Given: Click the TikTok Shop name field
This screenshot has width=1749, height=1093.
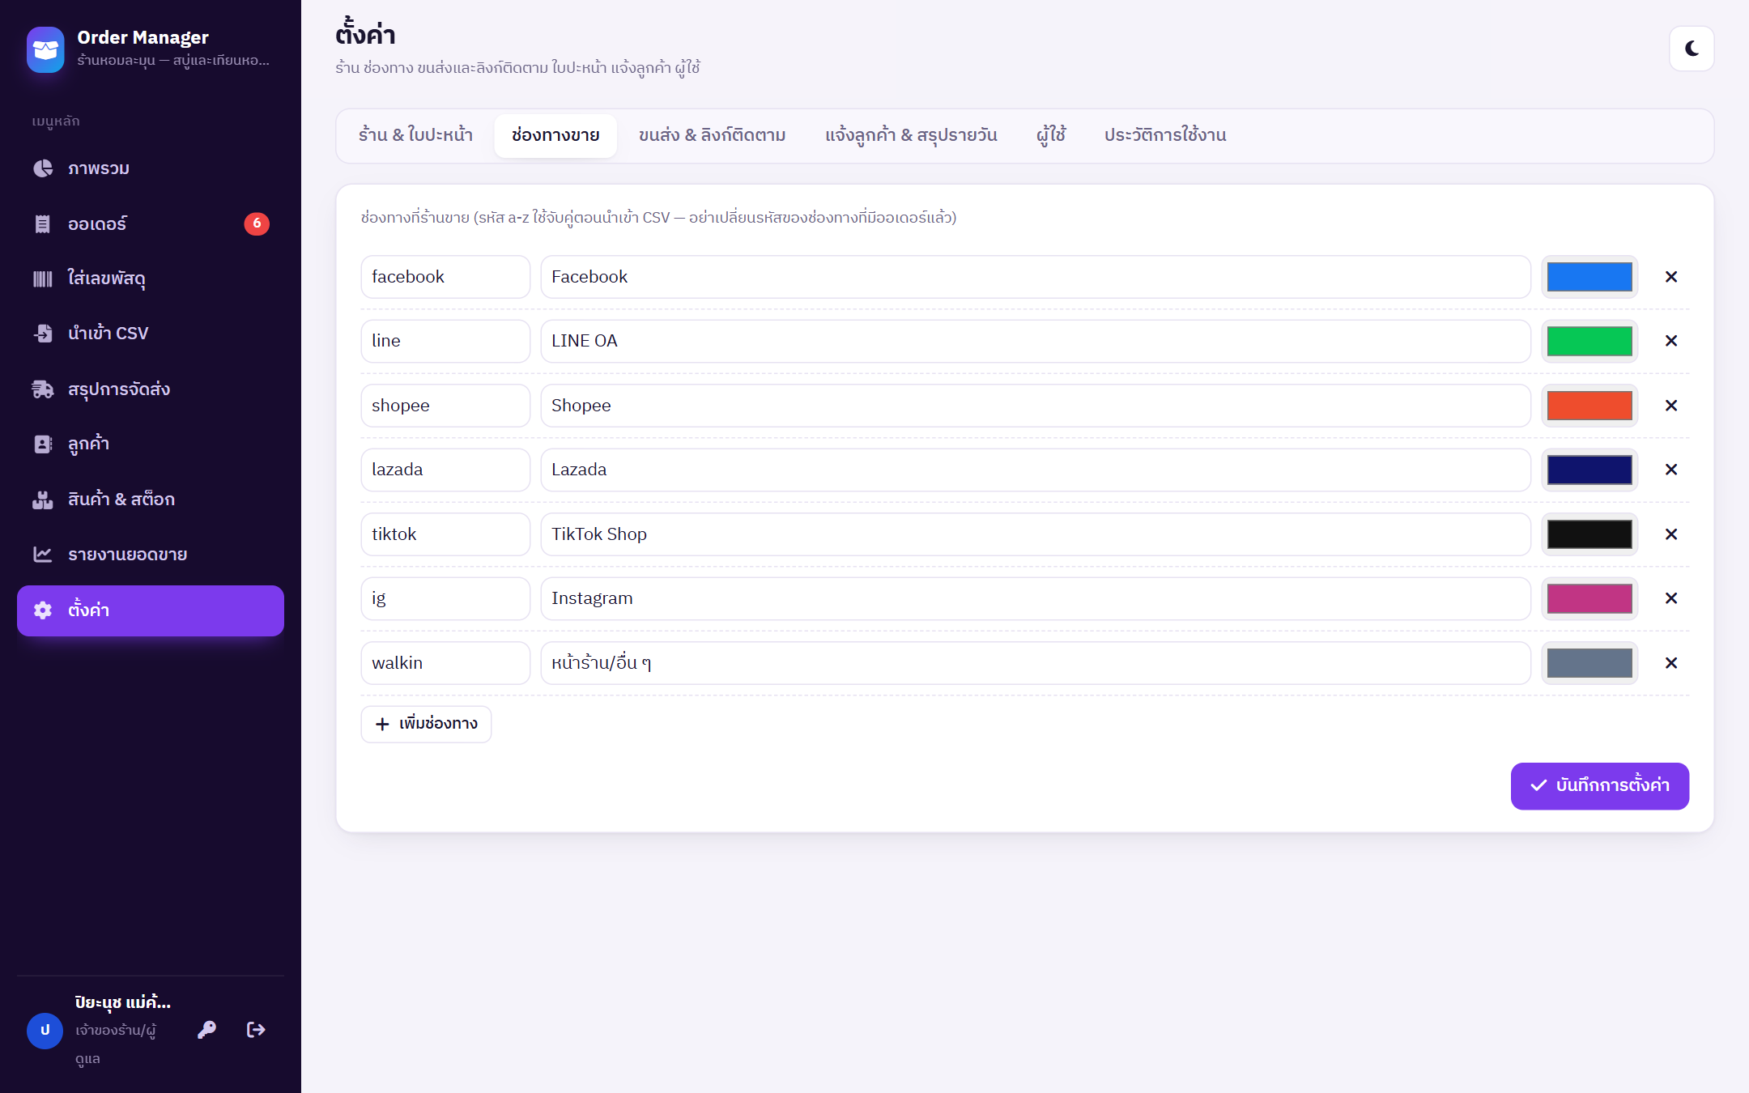Looking at the screenshot, I should (x=1036, y=534).
